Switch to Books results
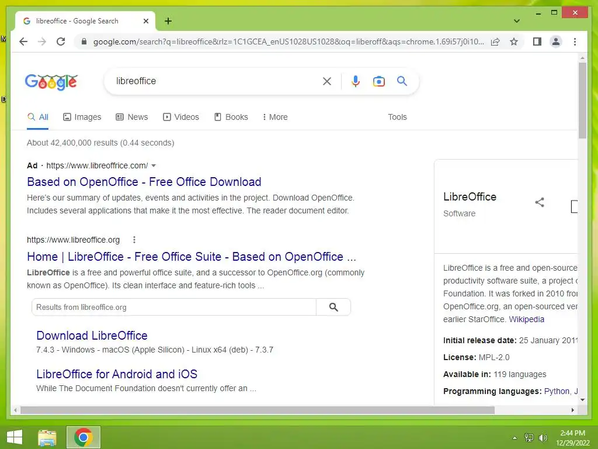The height and width of the screenshot is (449, 598). [231, 117]
